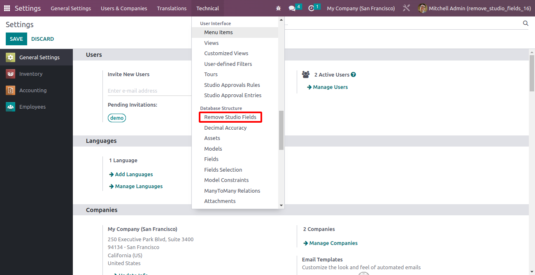Click the Active Users help icon
Viewport: 535px width, 275px height.
pyautogui.click(x=354, y=75)
